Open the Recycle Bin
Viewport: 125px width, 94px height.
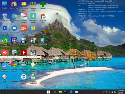point(5,17)
